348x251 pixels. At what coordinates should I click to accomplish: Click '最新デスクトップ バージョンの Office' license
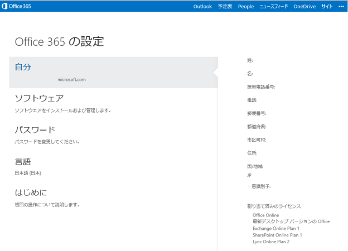291,221
